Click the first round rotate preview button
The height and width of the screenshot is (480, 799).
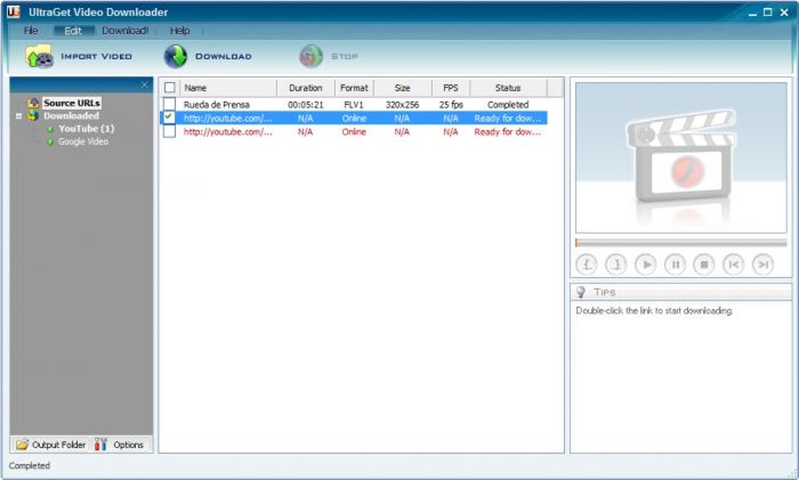(587, 265)
